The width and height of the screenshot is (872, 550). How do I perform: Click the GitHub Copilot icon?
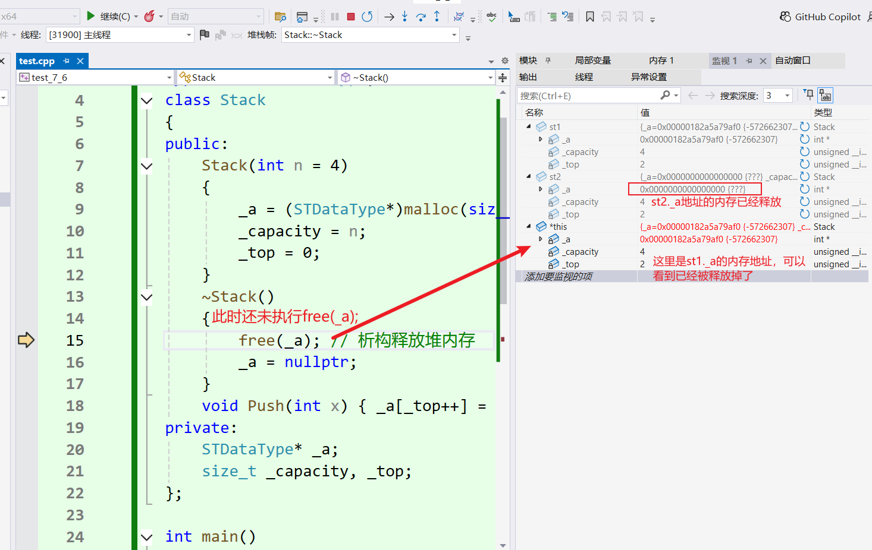point(786,17)
